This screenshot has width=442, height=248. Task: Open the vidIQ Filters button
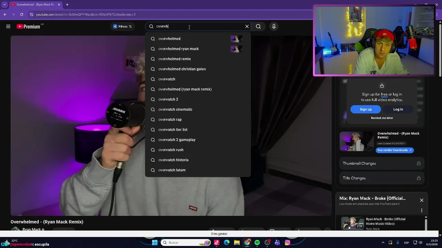click(122, 27)
